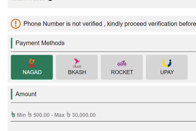Click the green Taka currency symbol
Screen dimensions: 196x131
(x=13, y=115)
